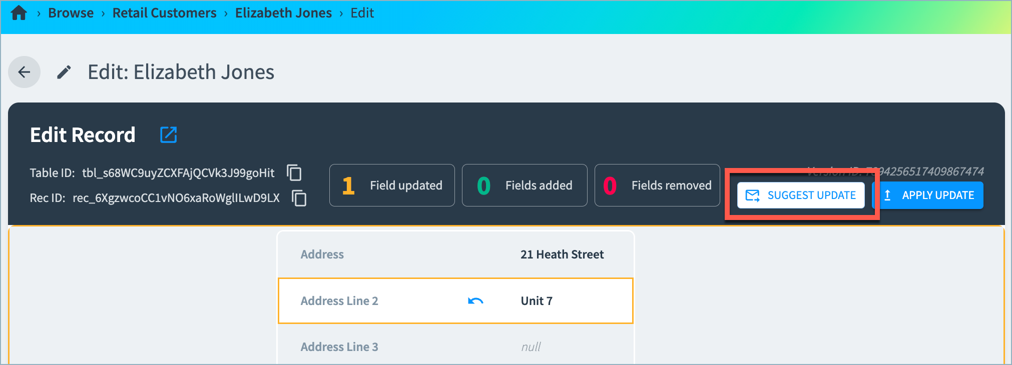This screenshot has width=1012, height=365.
Task: Undo the Address Line 2 change
Action: pyautogui.click(x=475, y=301)
